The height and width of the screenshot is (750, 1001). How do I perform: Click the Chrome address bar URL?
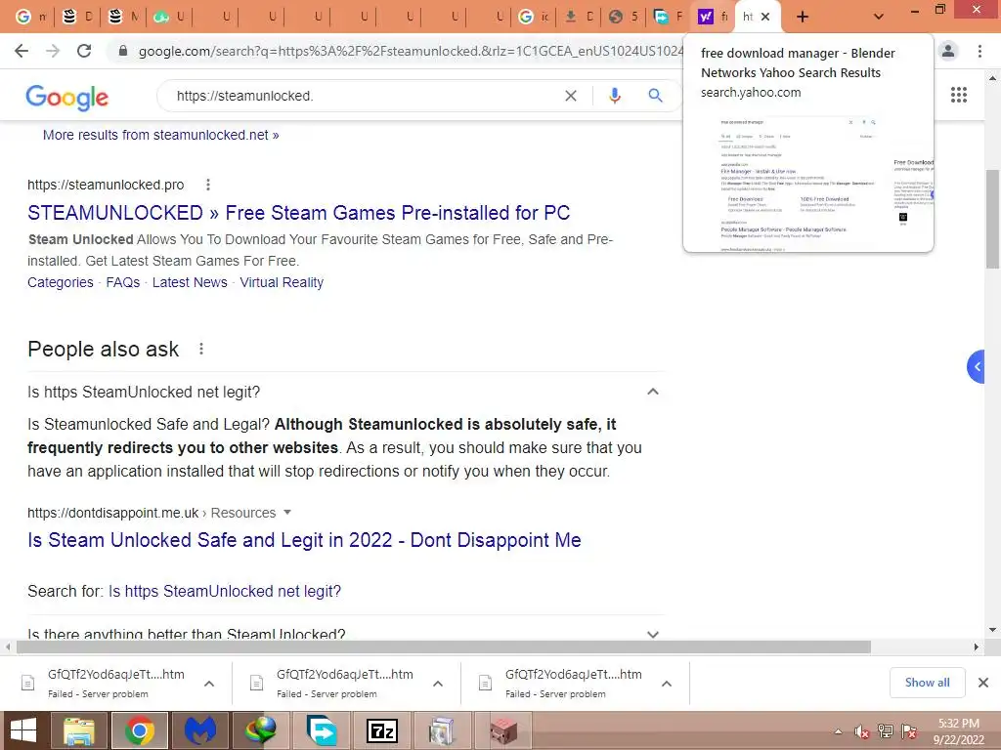click(x=410, y=51)
